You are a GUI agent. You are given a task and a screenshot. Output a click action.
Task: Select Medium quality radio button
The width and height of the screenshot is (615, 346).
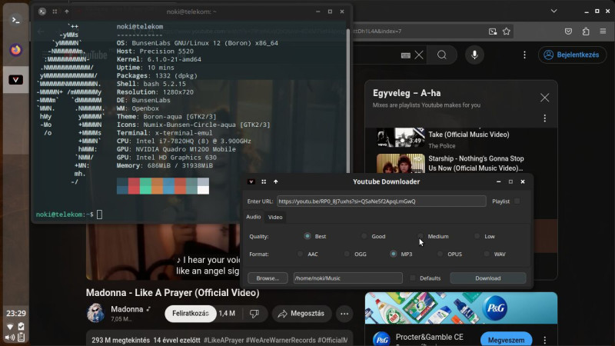click(x=421, y=236)
